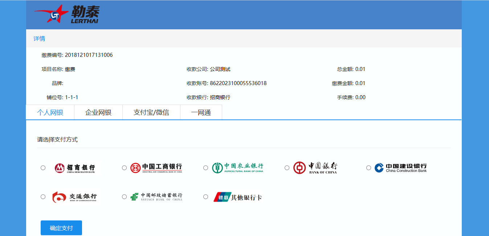Choose the 中国建设银行 radio option
Screen dimensions: 489x236
pos(368,168)
